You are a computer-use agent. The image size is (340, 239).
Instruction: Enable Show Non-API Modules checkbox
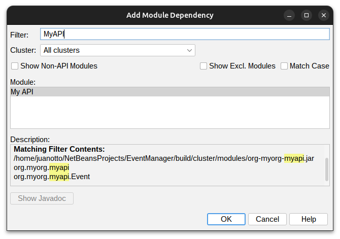(15, 66)
